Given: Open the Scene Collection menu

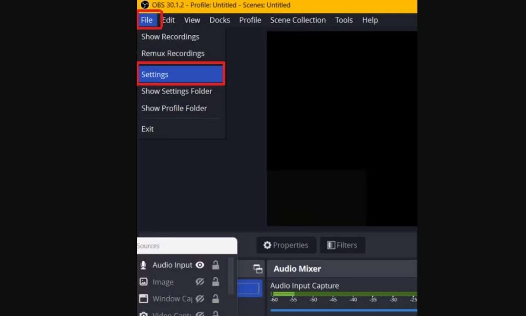Looking at the screenshot, I should coord(298,20).
